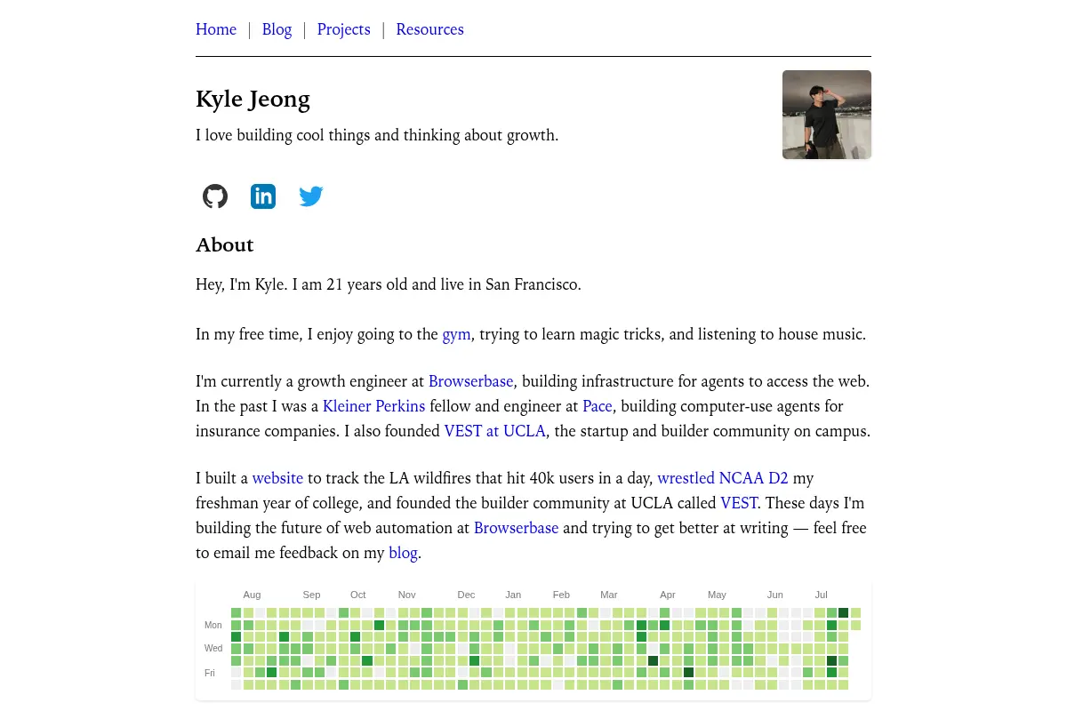Open the LinkedIn profile icon
This screenshot has width=1067, height=711.
point(263,196)
